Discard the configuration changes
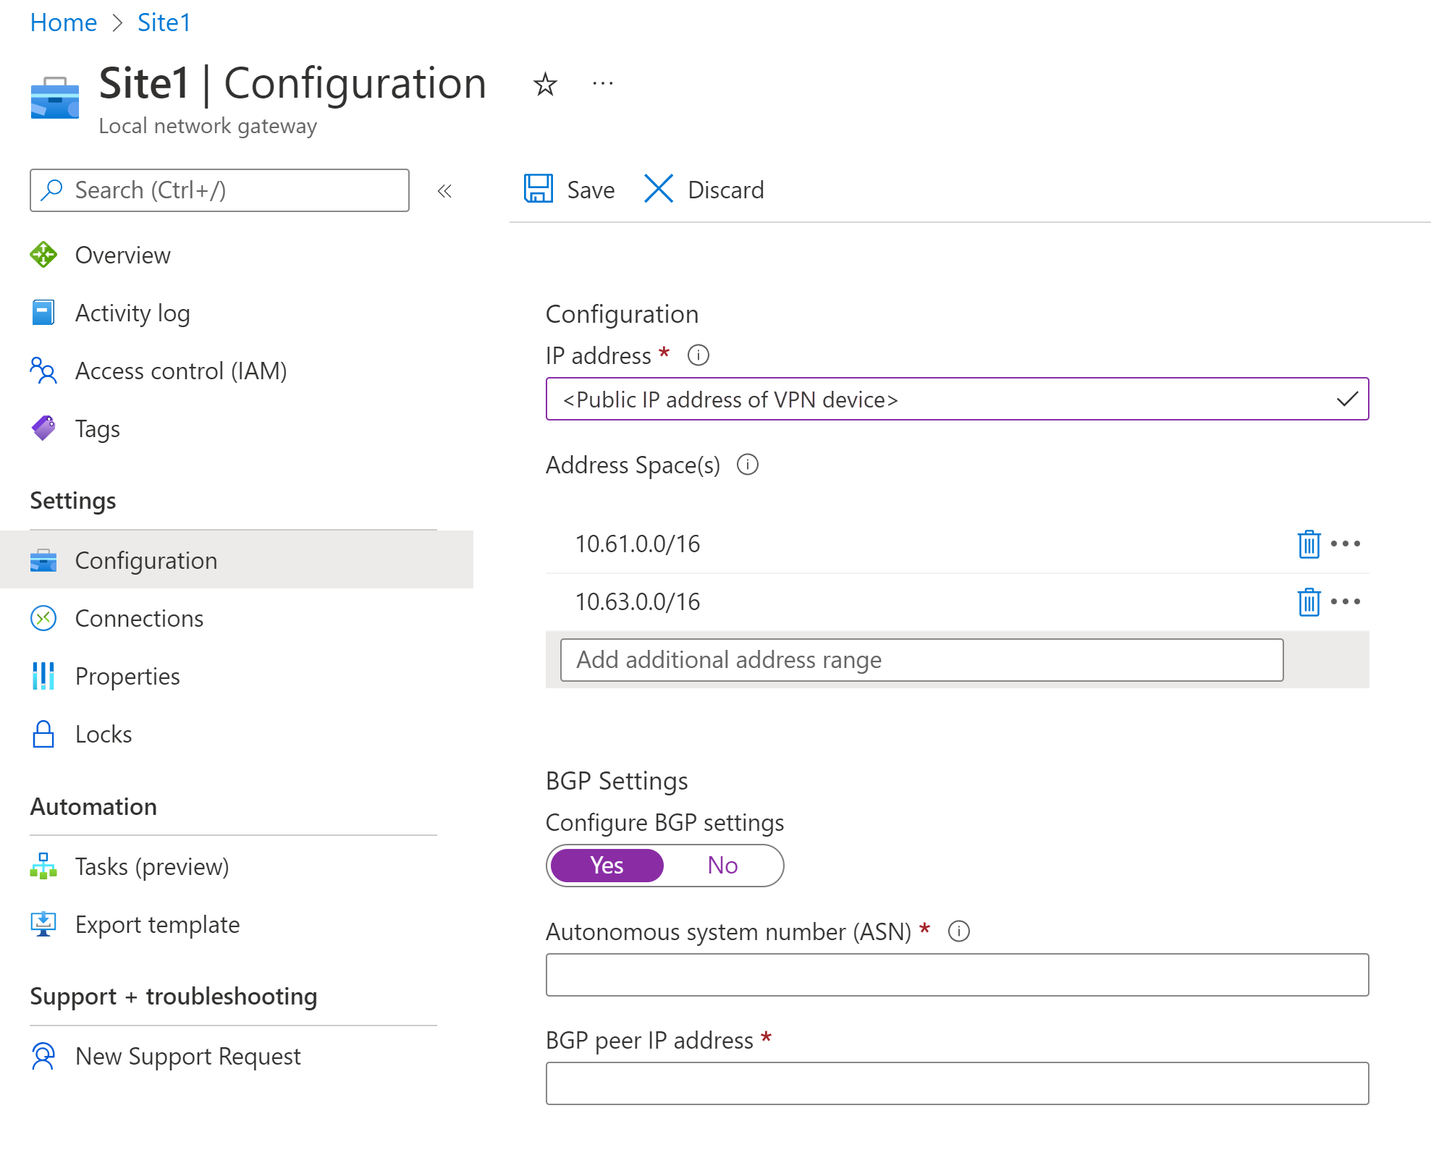1431x1150 pixels. click(704, 190)
